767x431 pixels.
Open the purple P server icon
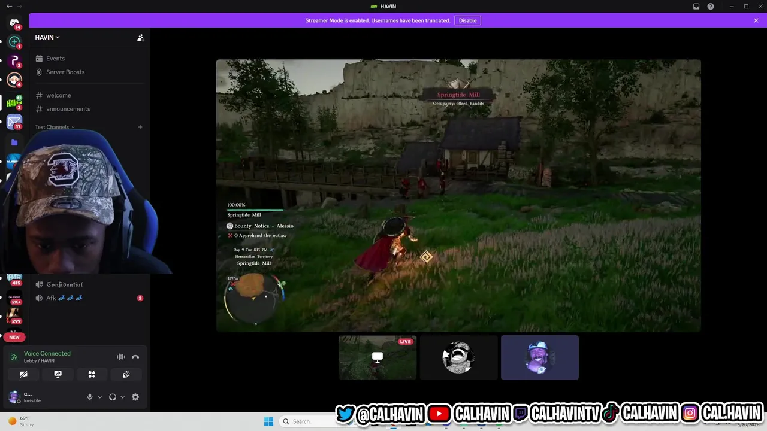coord(14,61)
